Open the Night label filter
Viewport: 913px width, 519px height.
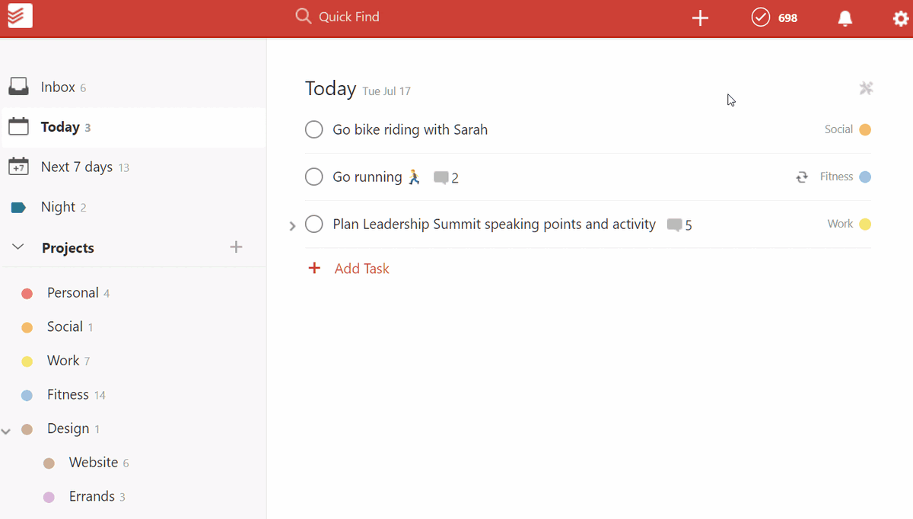58,207
